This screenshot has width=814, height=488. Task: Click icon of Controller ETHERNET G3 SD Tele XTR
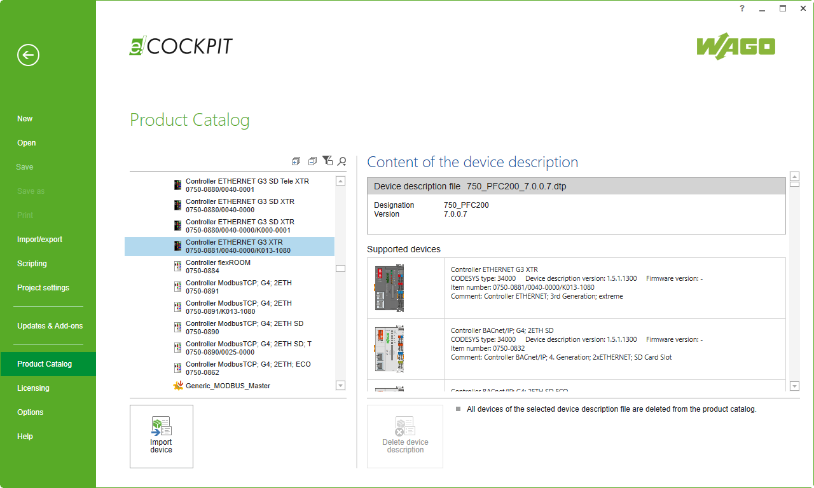(x=177, y=185)
